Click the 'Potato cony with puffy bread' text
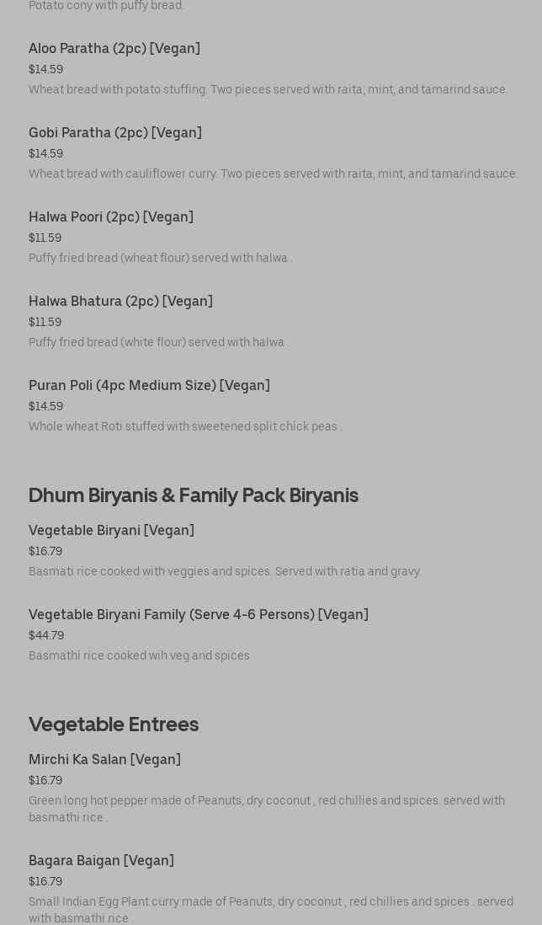Image resolution: width=542 pixels, height=925 pixels. click(x=106, y=6)
